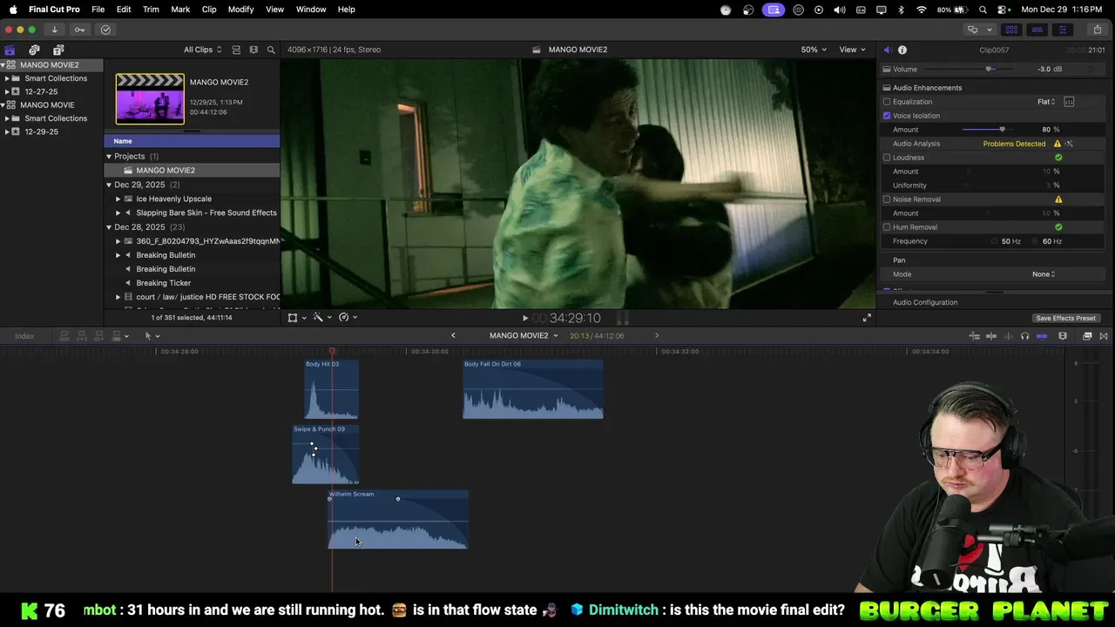
Task: Open the selection tool dropdown in timeline
Action: point(152,336)
